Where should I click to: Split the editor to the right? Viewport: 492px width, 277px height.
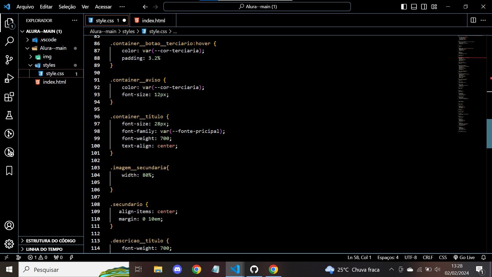click(473, 20)
